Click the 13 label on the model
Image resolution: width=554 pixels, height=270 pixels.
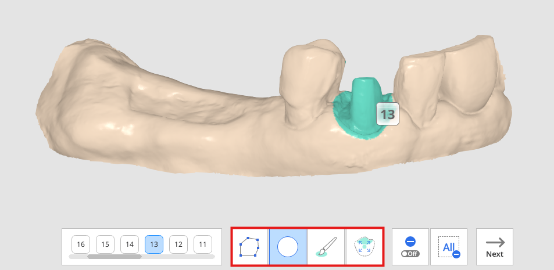(388, 114)
